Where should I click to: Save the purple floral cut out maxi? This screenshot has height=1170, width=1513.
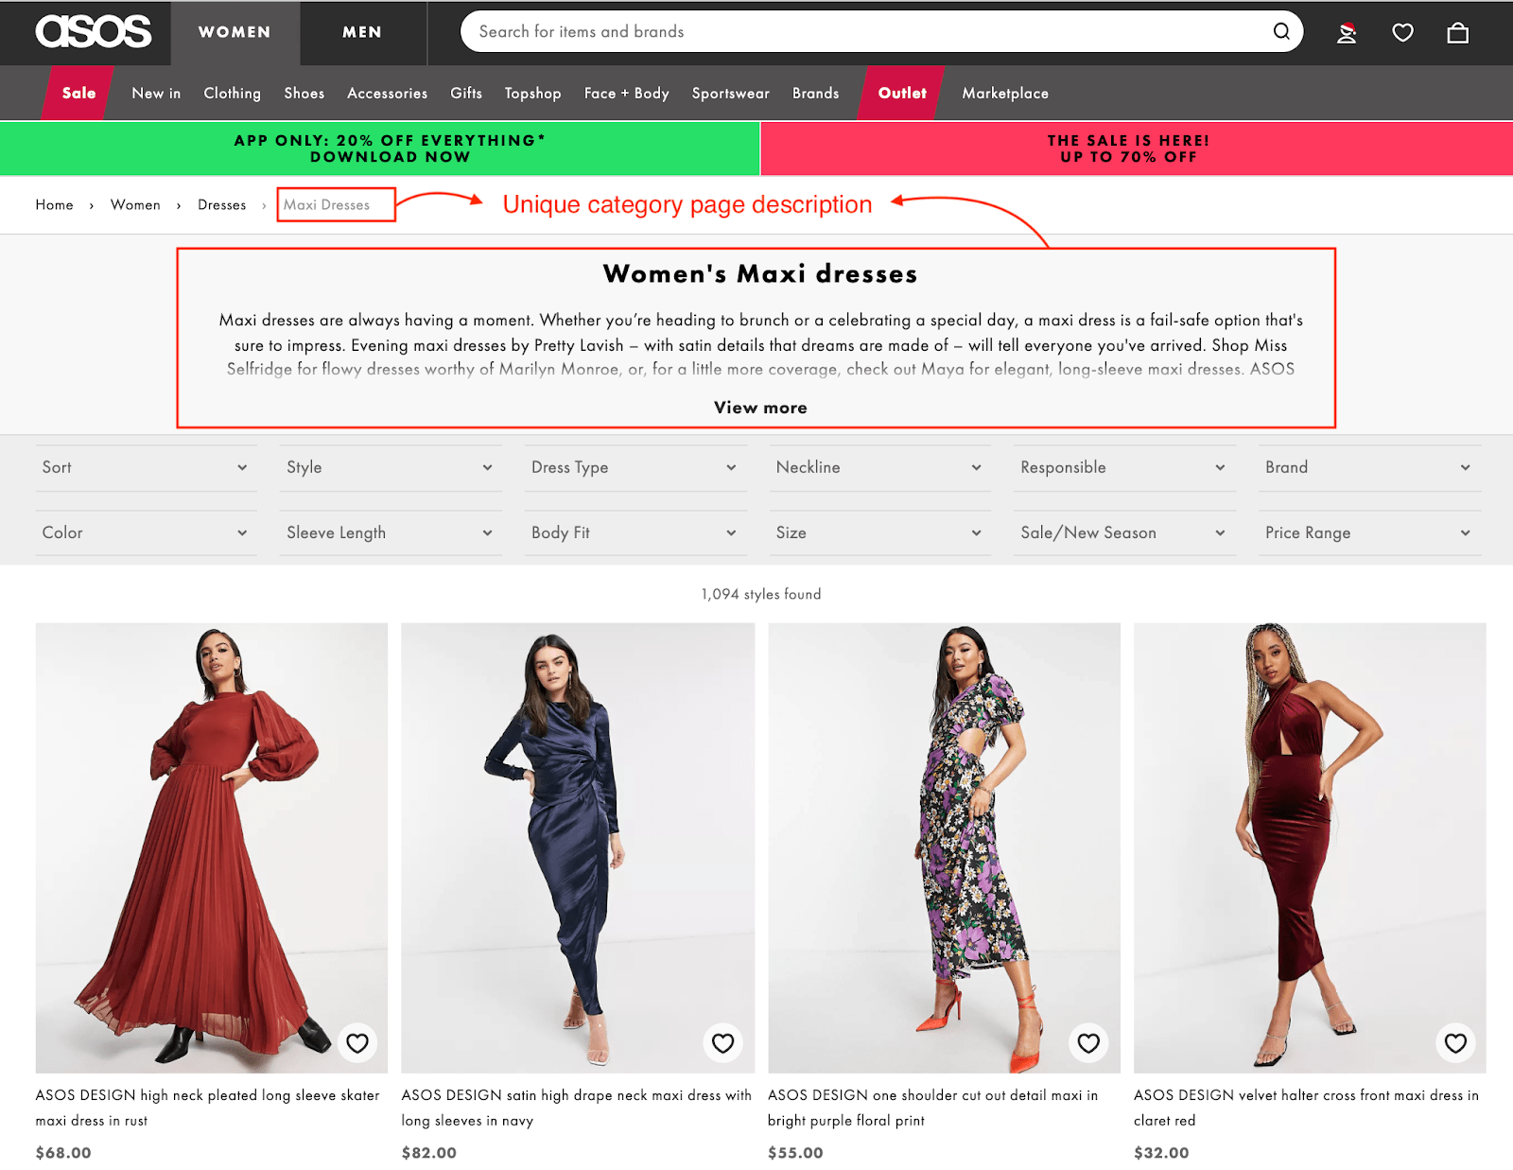point(1089,1042)
